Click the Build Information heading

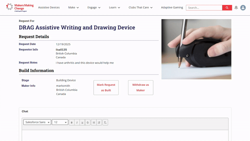click(x=36, y=70)
